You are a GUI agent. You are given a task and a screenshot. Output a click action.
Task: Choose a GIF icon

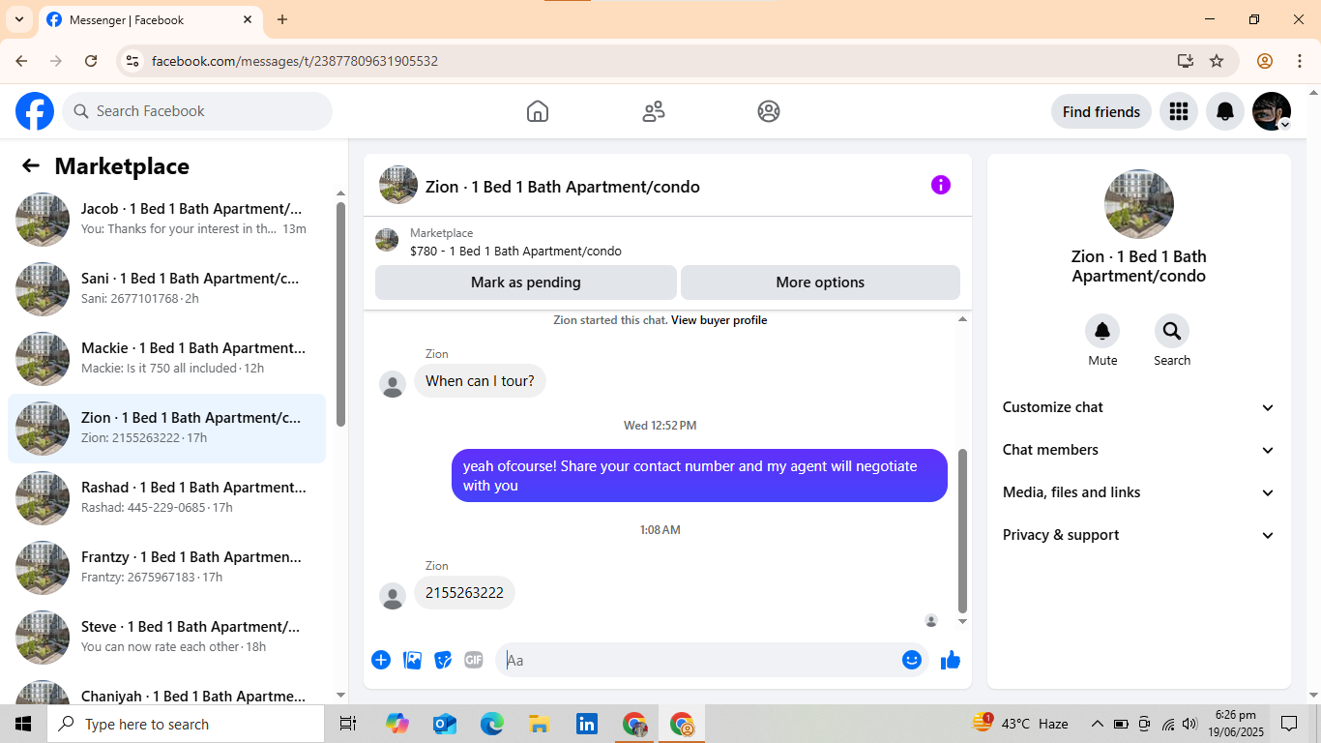click(x=473, y=660)
